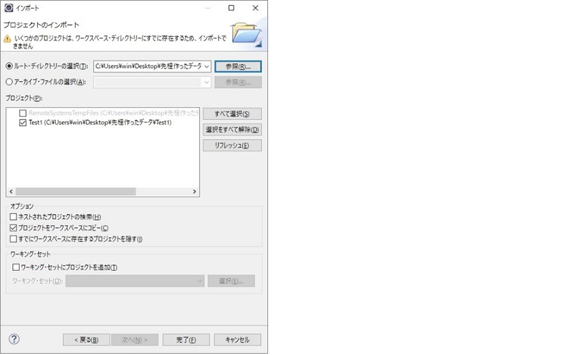Click the disabled 次へ (Next) button

(135, 339)
